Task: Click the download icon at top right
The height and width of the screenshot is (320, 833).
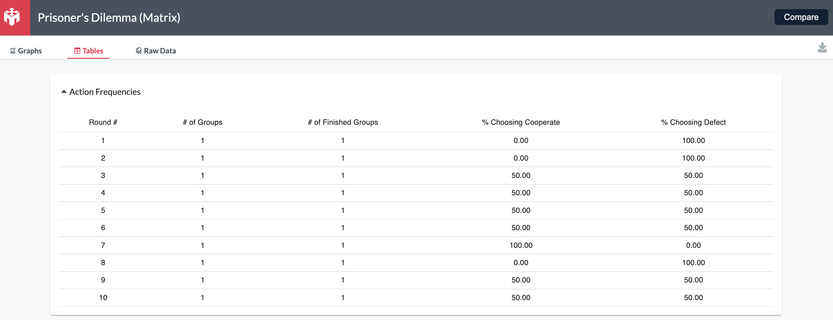Action: 822,48
